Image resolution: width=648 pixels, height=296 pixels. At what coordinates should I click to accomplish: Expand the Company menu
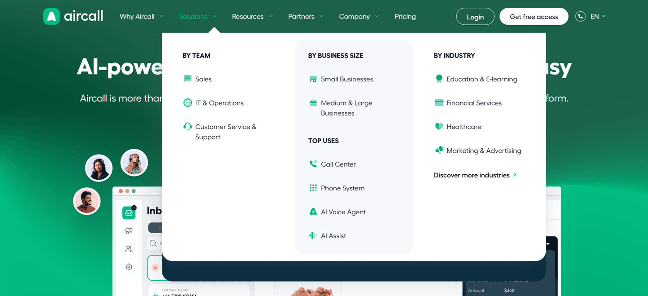[359, 17]
